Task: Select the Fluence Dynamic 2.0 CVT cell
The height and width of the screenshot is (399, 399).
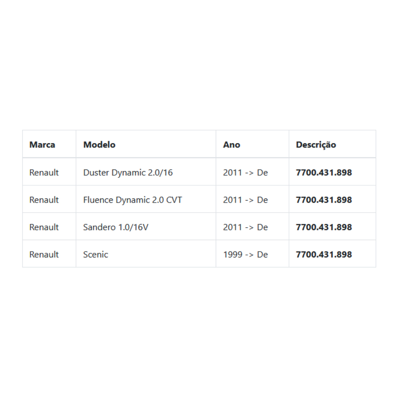Action: (x=146, y=199)
